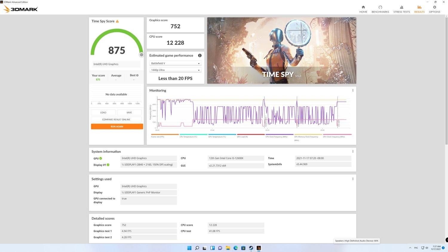Click the LOAD button

[103, 113]
